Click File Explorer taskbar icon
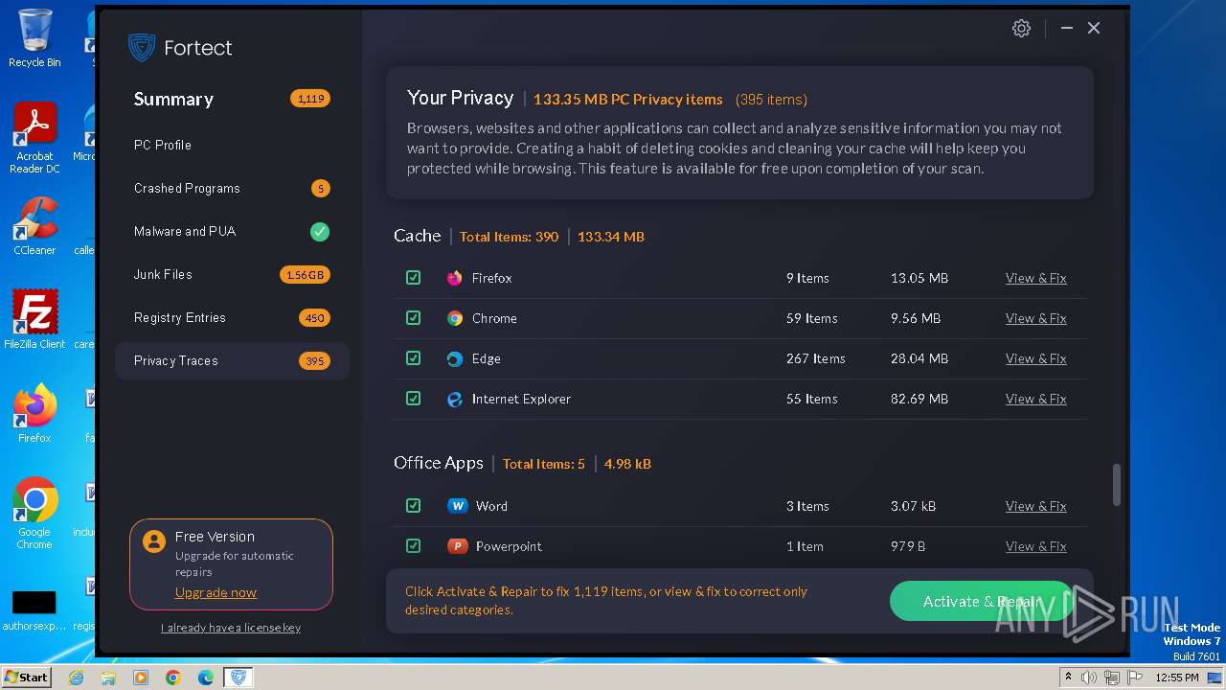 (x=108, y=678)
